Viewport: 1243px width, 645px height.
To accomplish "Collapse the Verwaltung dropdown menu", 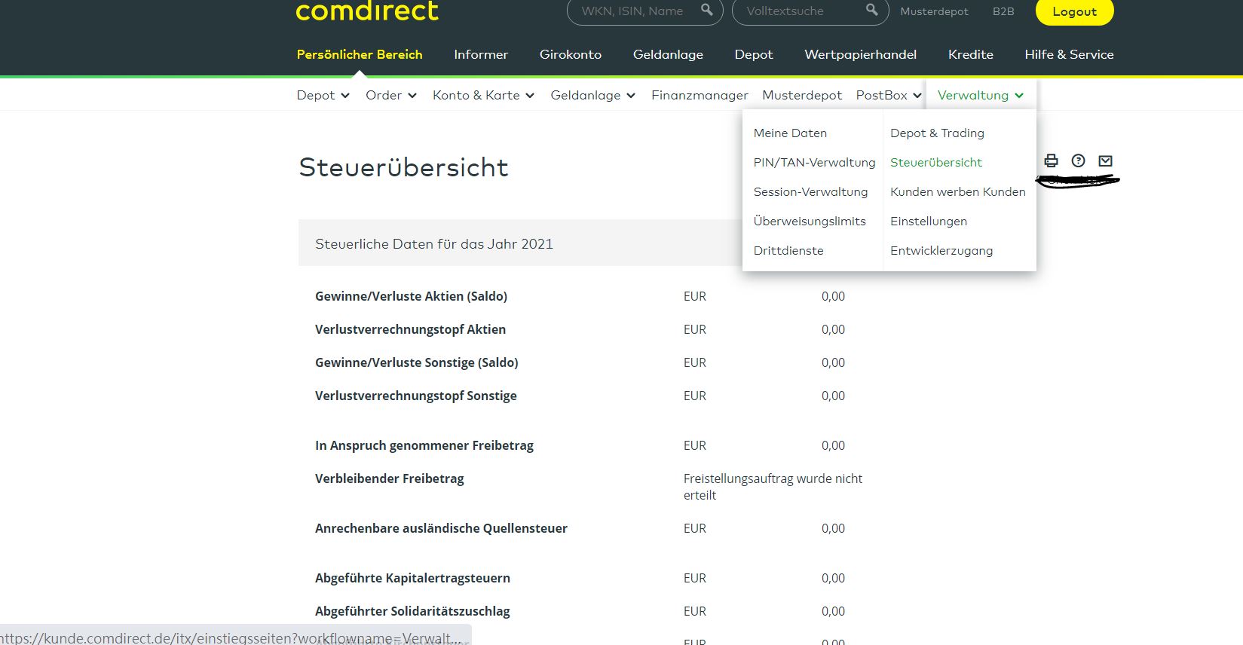I will (980, 95).
